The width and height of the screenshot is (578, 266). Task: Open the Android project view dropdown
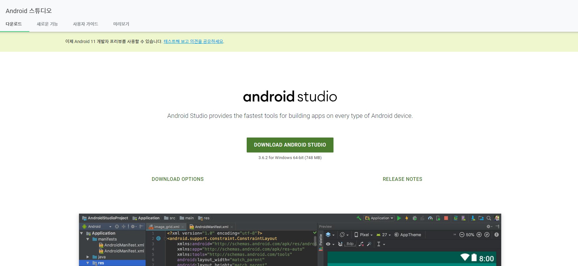click(x=97, y=226)
